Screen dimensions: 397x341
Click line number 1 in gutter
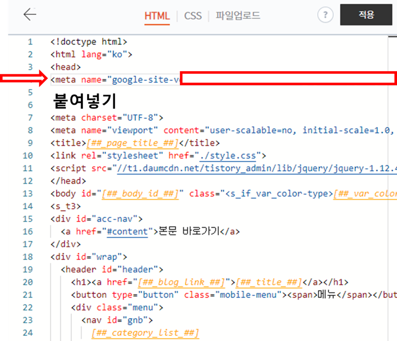click(30, 42)
